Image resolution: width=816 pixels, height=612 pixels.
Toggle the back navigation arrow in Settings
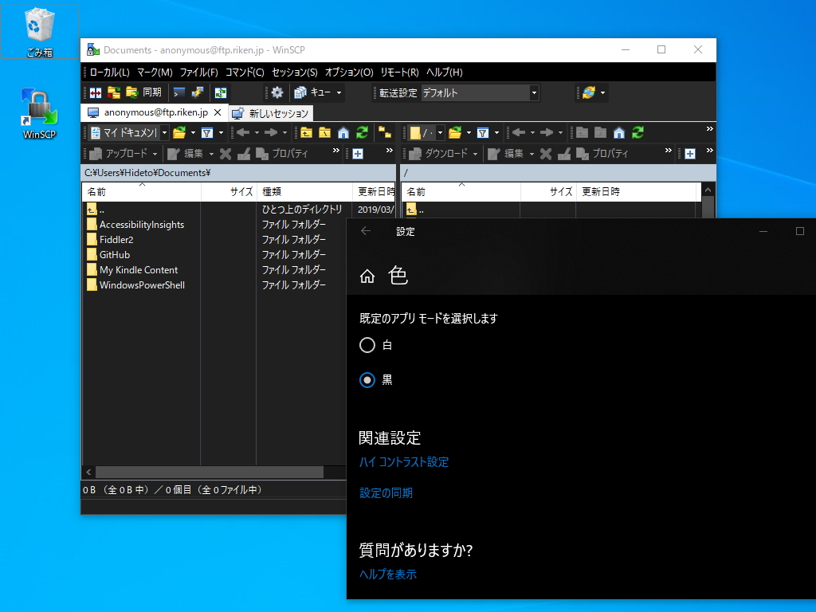(x=365, y=231)
